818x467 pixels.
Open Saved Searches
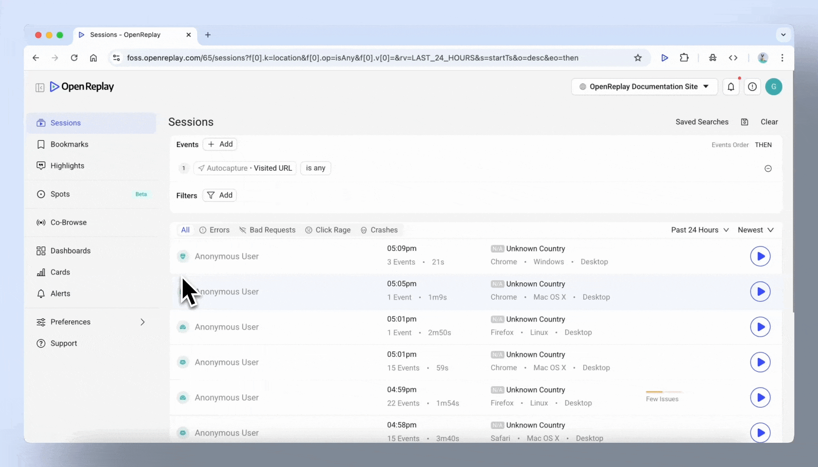click(x=702, y=122)
